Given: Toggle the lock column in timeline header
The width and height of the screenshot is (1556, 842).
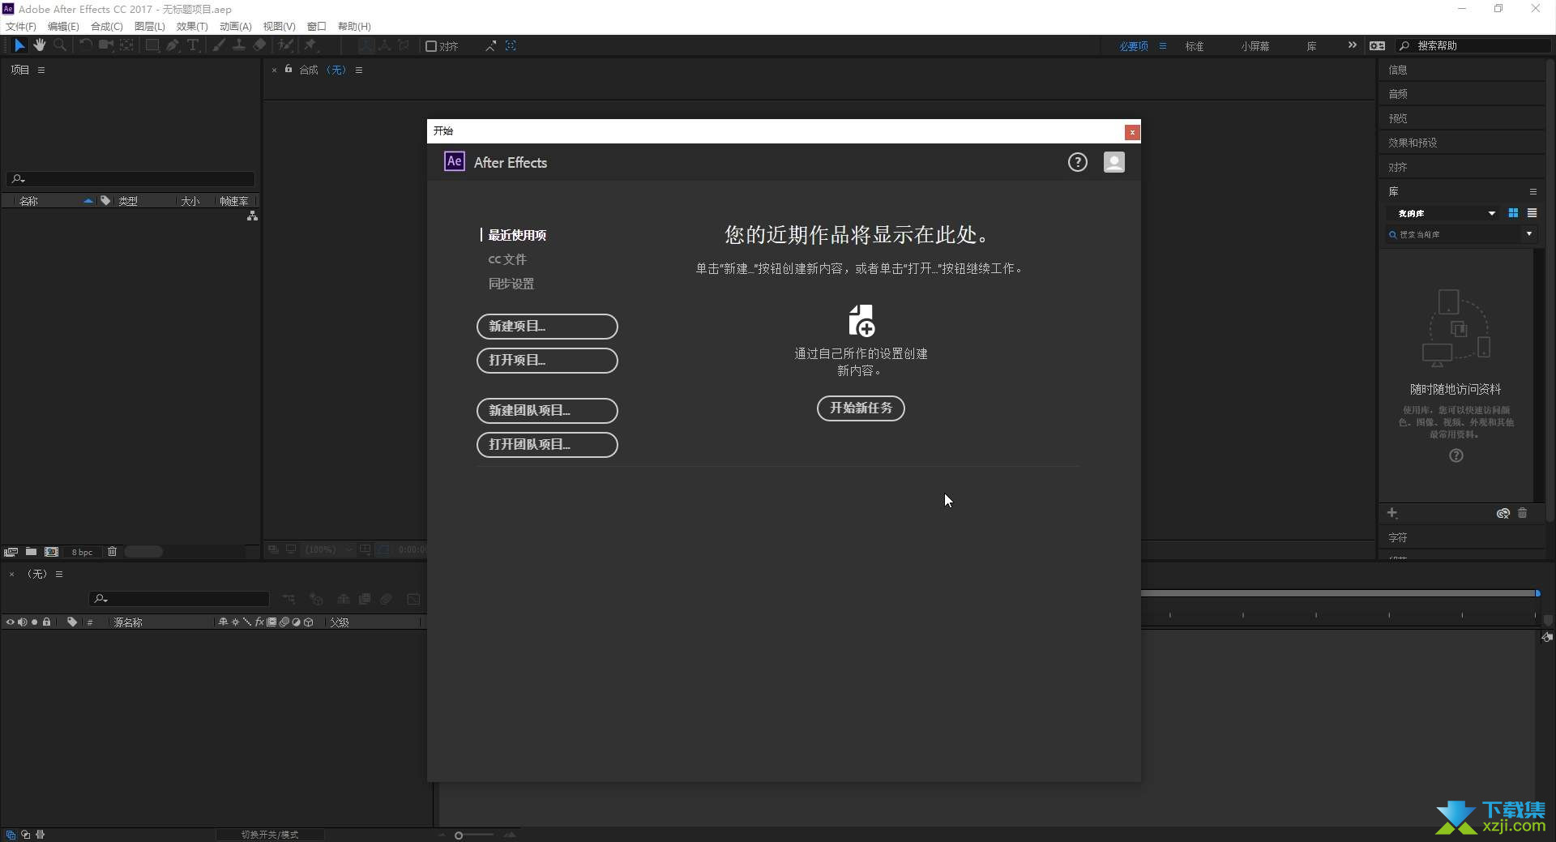Looking at the screenshot, I should point(47,622).
